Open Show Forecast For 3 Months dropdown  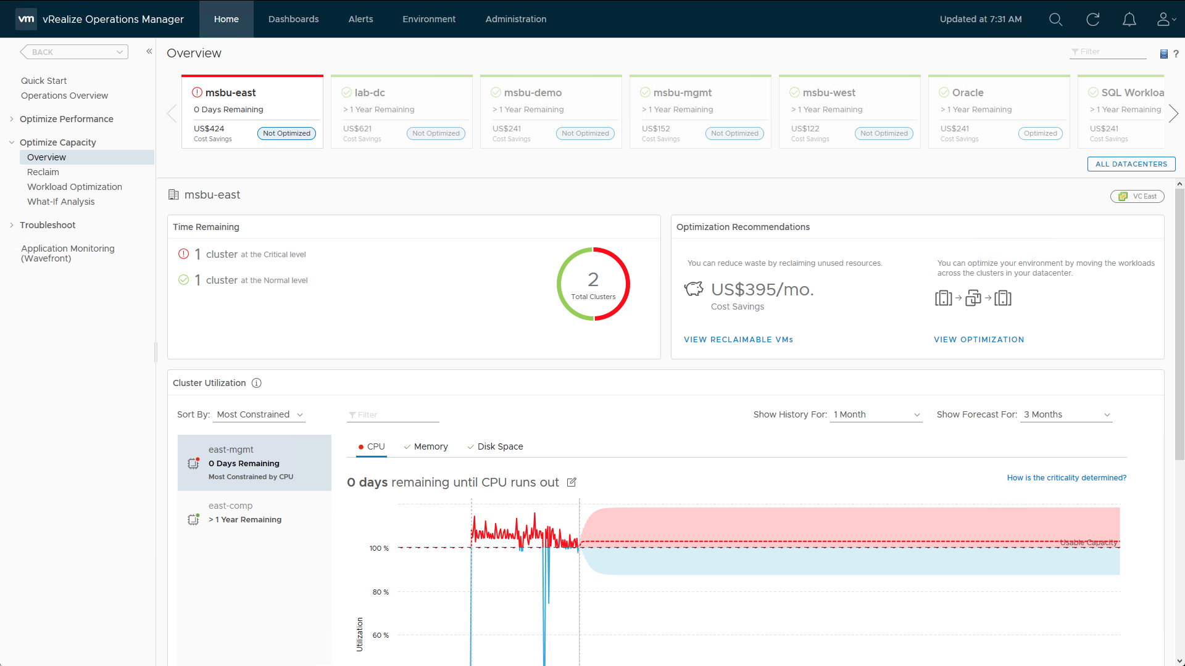[x=1066, y=414]
